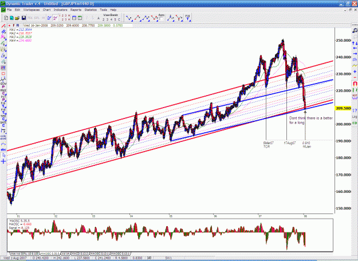Select Wave Bands number 3

(x=107, y=19)
